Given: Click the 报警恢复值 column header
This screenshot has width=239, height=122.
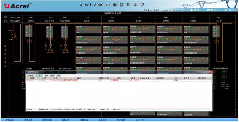Looking at the screenshot, I should [x=144, y=78].
